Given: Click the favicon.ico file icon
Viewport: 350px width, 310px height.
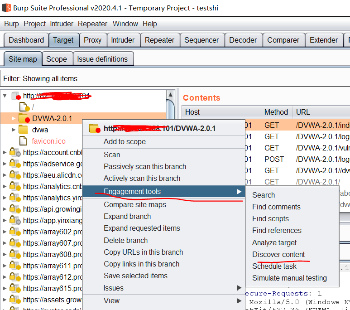Looking at the screenshot, I should coord(23,141).
